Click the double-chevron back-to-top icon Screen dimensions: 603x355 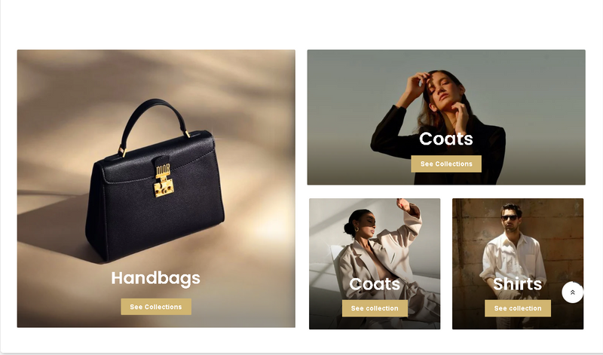pyautogui.click(x=572, y=292)
